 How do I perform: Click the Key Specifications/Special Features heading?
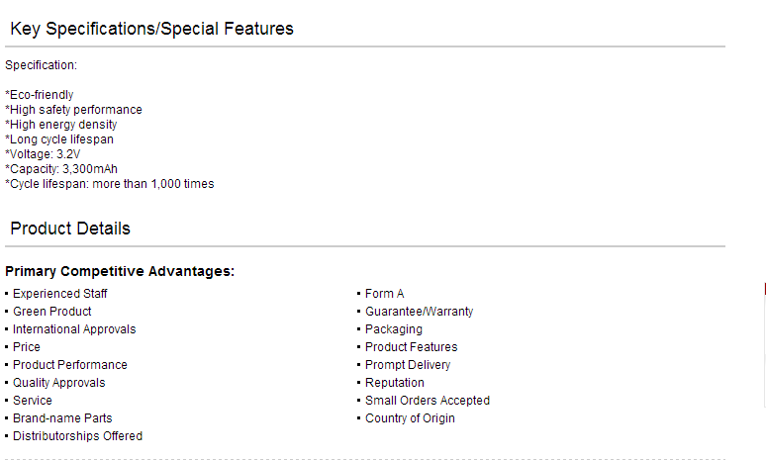click(152, 29)
